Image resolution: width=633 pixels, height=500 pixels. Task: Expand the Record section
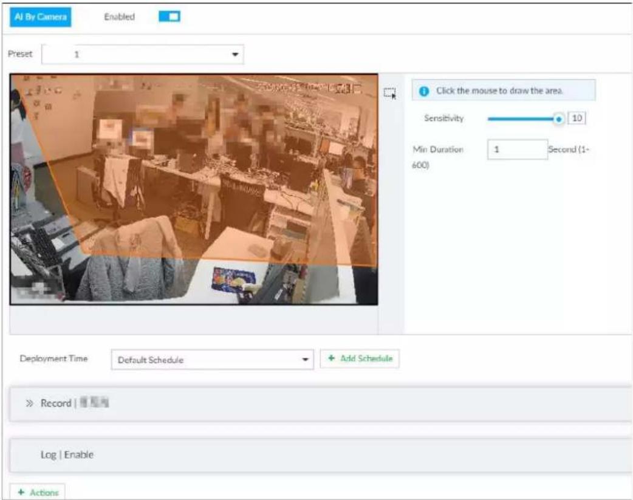point(321,403)
